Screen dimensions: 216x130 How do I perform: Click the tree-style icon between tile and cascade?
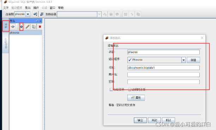132,14
